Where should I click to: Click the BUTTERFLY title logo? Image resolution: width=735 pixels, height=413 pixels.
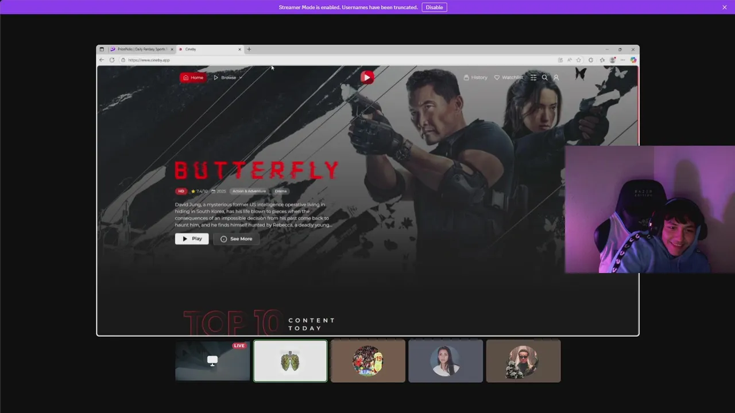coord(257,170)
